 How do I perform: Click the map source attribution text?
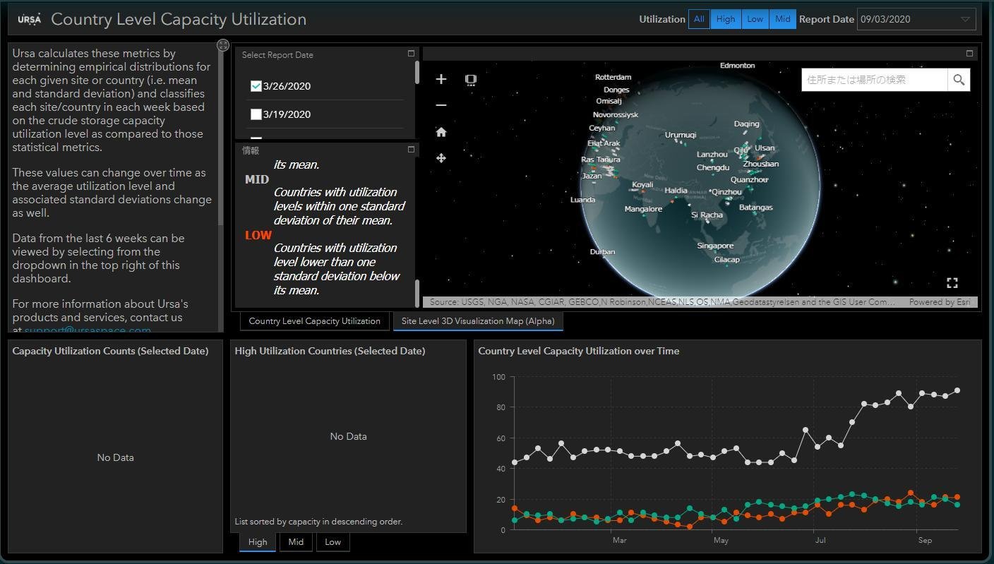pos(662,302)
